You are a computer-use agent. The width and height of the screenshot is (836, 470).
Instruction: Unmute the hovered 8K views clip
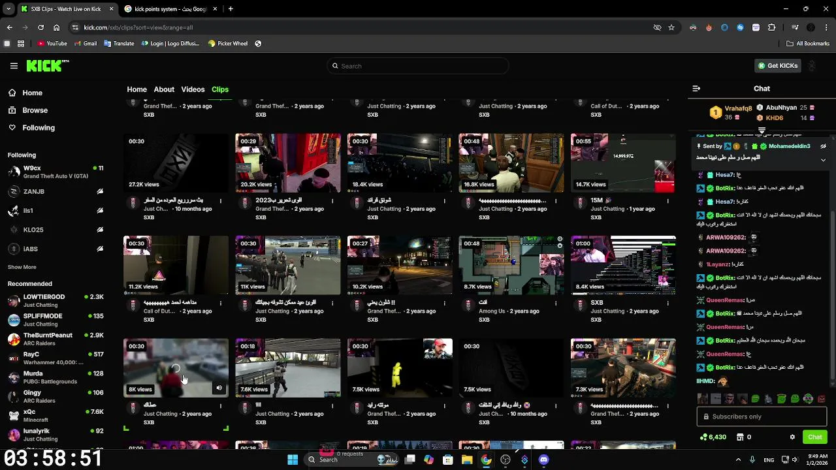[219, 388]
